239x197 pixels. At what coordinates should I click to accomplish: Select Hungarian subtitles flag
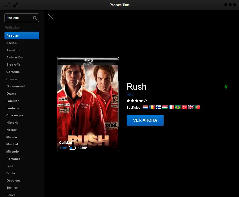point(165,107)
